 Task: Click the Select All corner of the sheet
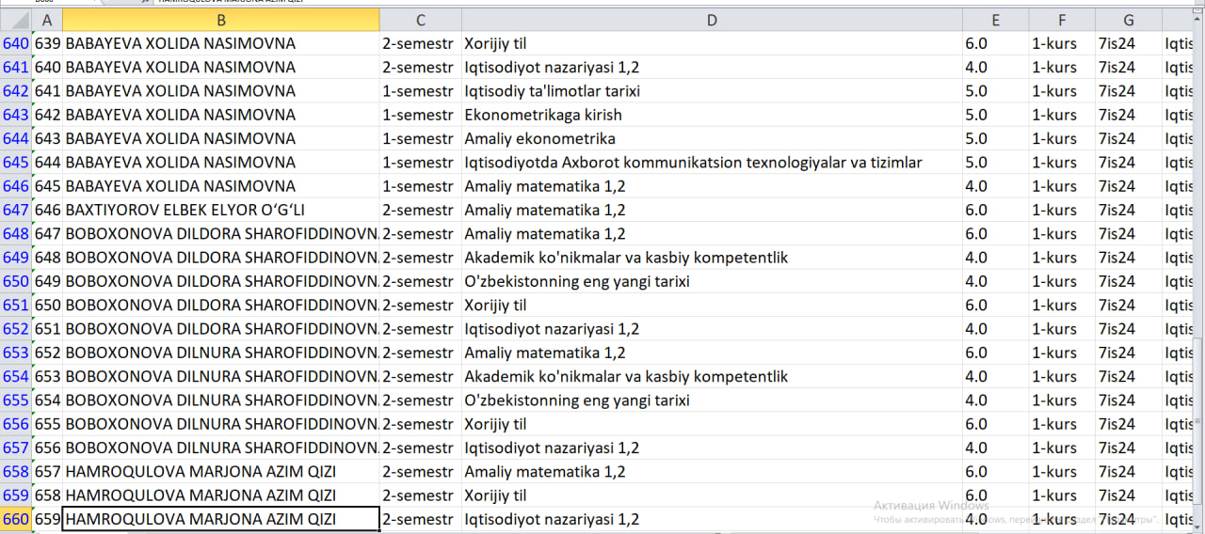pyautogui.click(x=15, y=20)
